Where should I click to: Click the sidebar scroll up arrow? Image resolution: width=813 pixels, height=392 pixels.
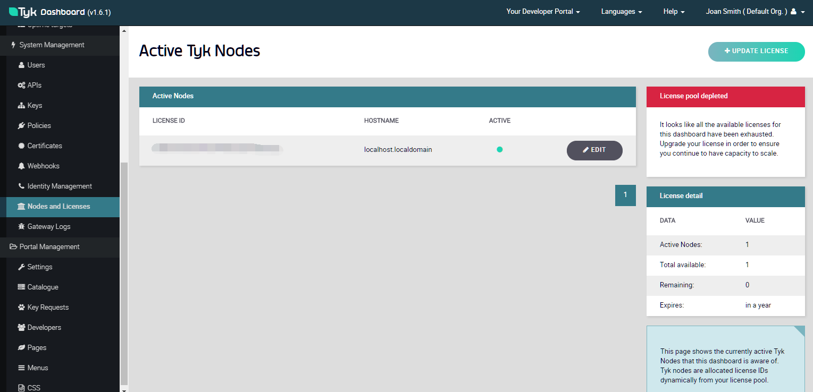click(x=124, y=31)
